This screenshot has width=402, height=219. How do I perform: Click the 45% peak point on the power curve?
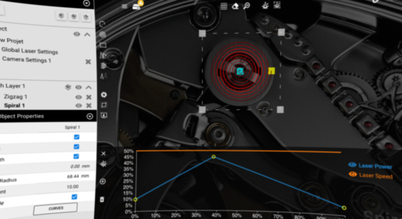point(214,157)
